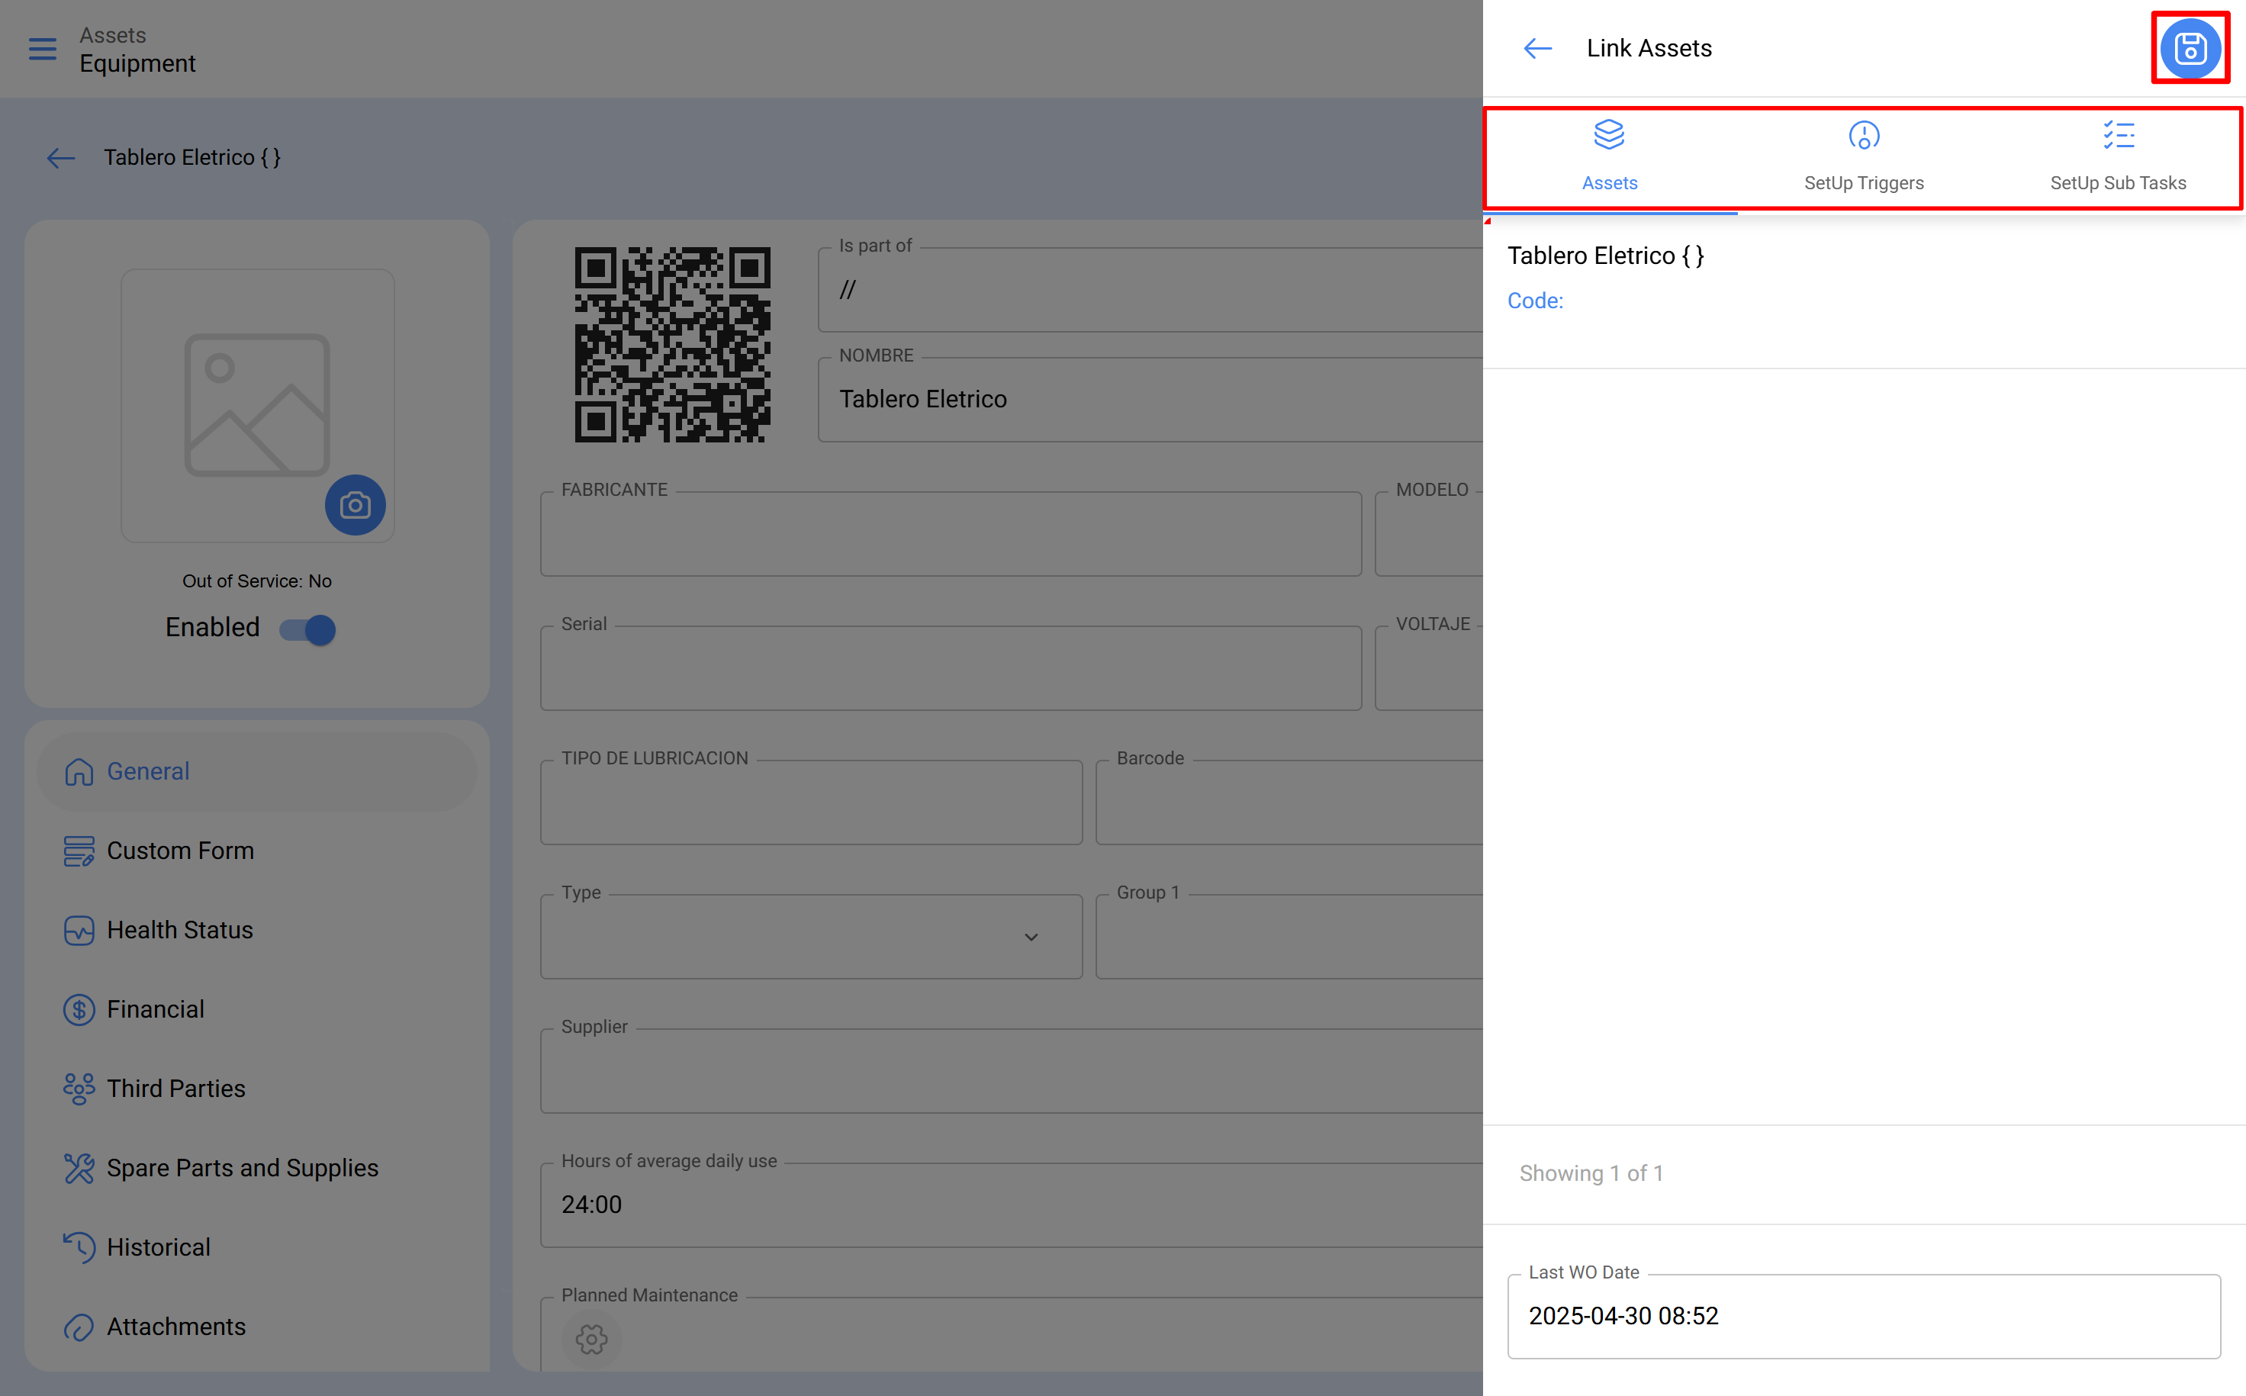The image size is (2246, 1396).
Task: Switch to the SetUp Triggers tab
Action: 1864,157
